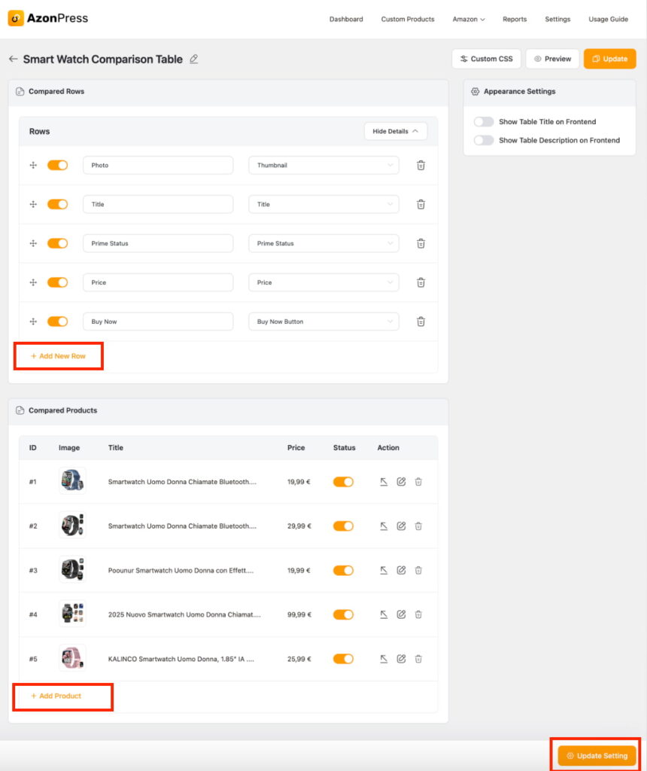Viewport: 647px width, 771px height.
Task: Delete the Title row with trash icon
Action: 421,204
